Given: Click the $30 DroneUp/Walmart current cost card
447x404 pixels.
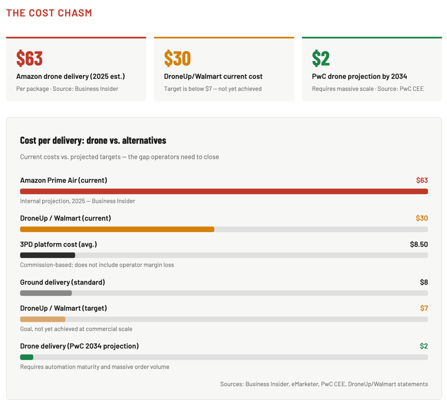Looking at the screenshot, I should tap(223, 69).
